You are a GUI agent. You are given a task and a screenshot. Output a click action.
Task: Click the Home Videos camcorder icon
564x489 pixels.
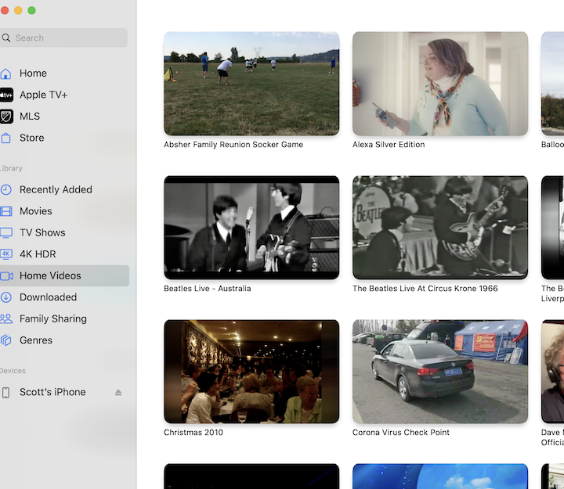tap(6, 275)
